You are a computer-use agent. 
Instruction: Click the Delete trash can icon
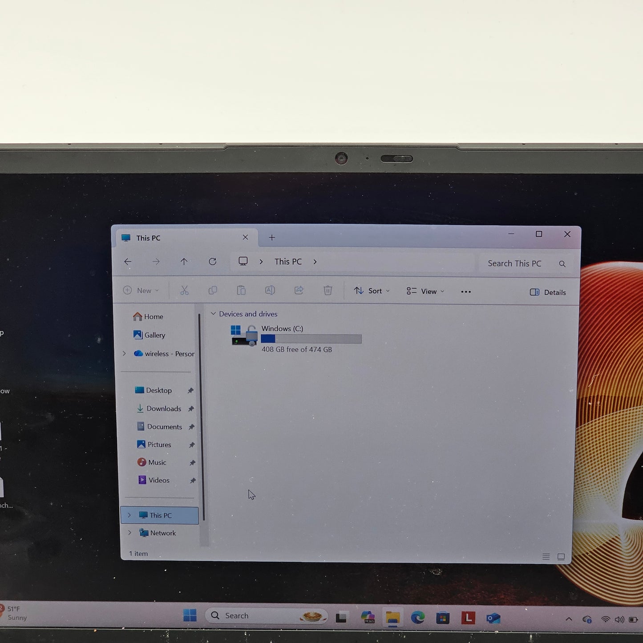tap(328, 291)
